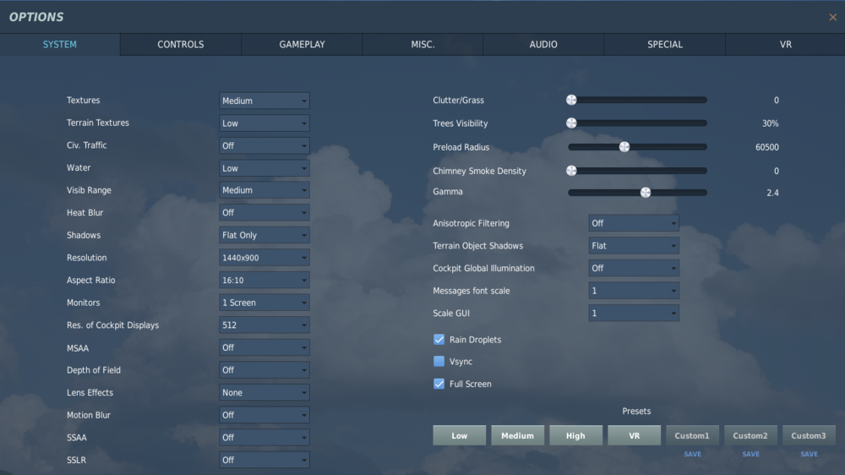Expand Res. of Cockpit Displays dropdown
The height and width of the screenshot is (475, 845).
[x=264, y=325]
